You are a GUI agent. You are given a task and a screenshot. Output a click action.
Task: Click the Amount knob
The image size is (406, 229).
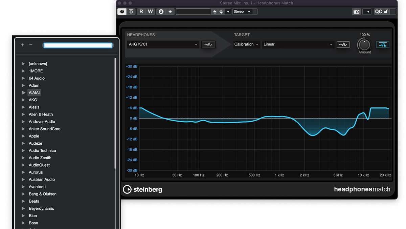364,44
